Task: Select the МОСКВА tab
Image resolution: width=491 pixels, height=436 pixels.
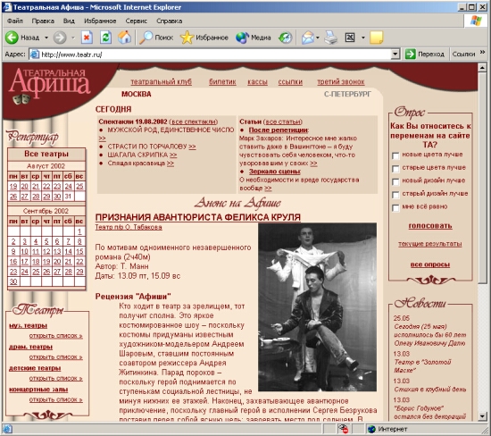Action: (x=137, y=94)
